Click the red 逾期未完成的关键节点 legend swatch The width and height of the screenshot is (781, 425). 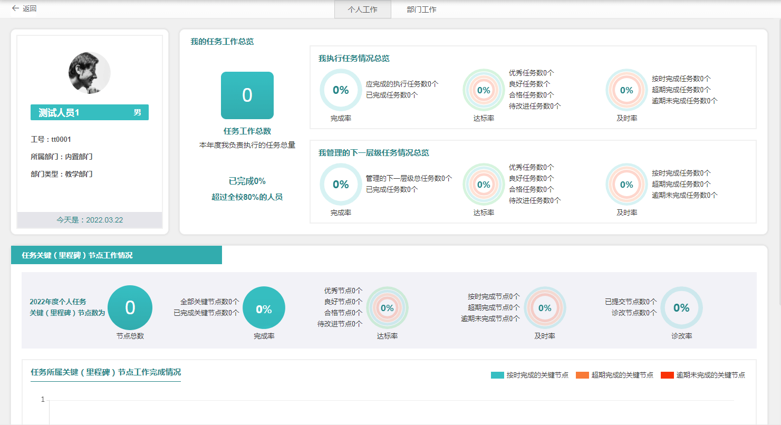(x=667, y=375)
